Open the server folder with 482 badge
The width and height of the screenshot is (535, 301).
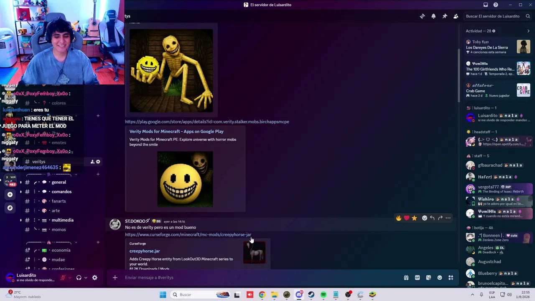tap(10, 181)
